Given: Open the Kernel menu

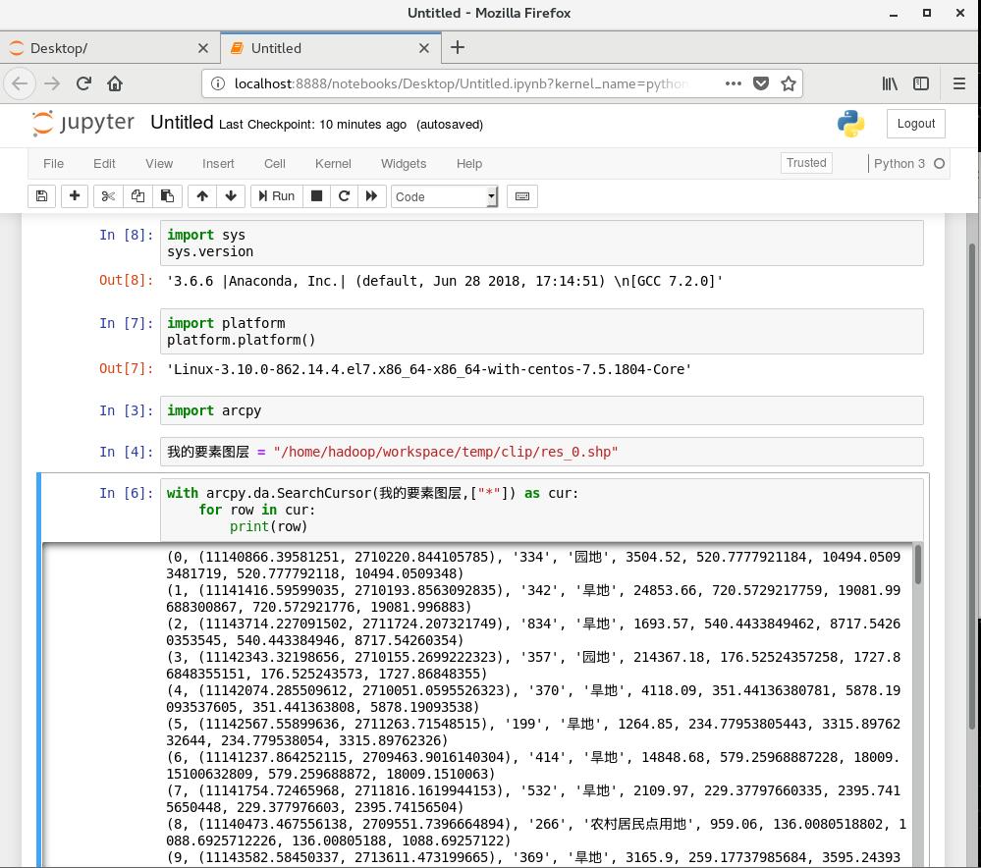Looking at the screenshot, I should click(333, 164).
